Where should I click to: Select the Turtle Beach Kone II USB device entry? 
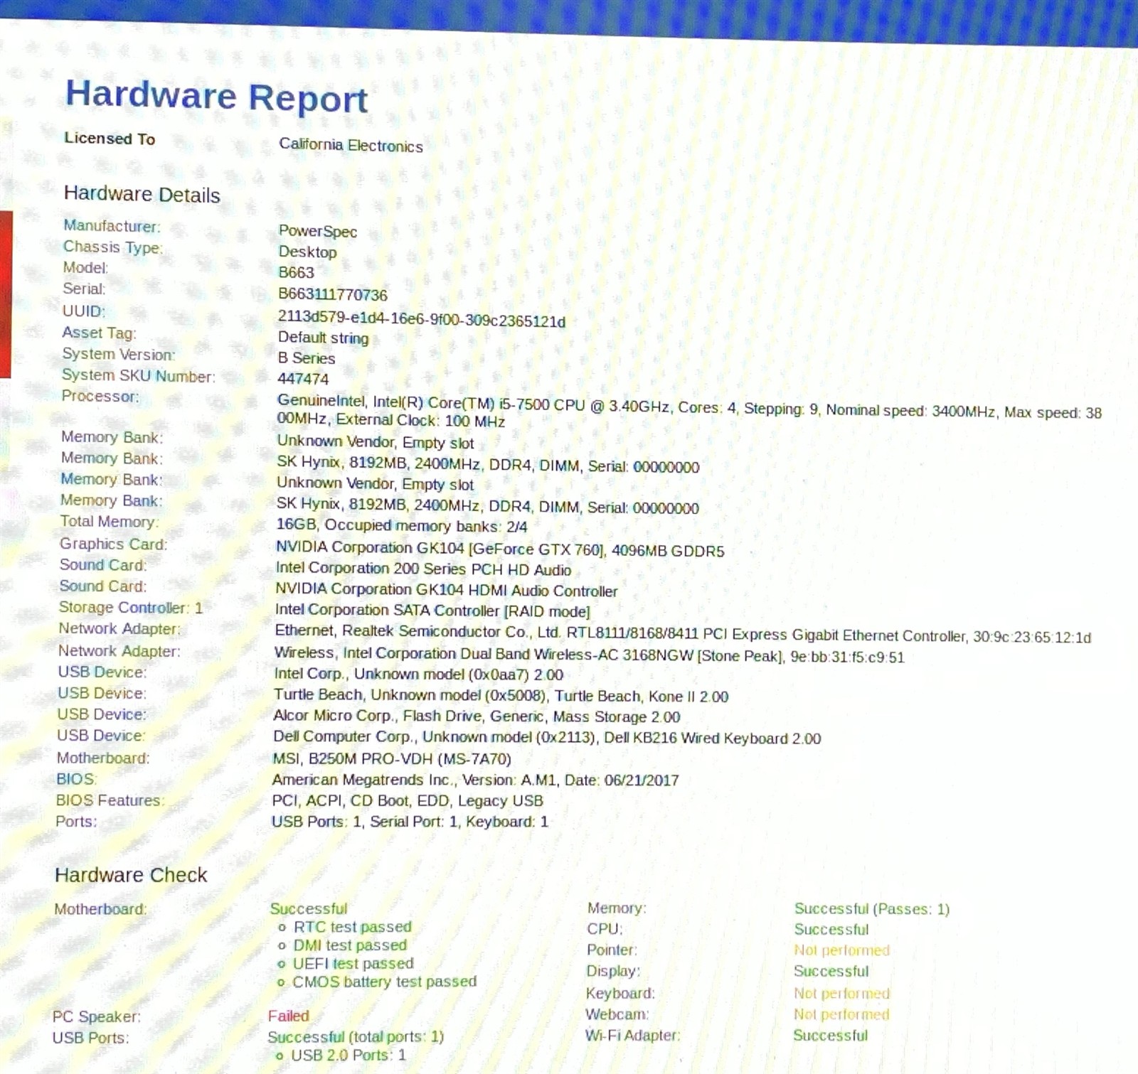501,696
